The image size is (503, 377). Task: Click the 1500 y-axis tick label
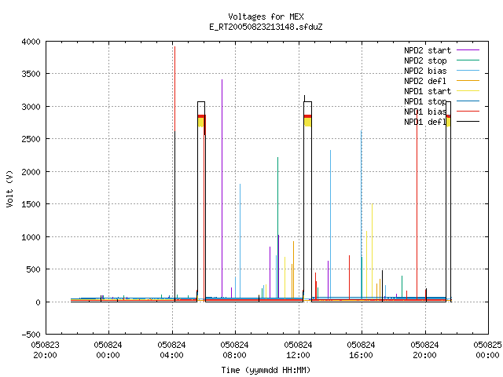click(x=31, y=204)
